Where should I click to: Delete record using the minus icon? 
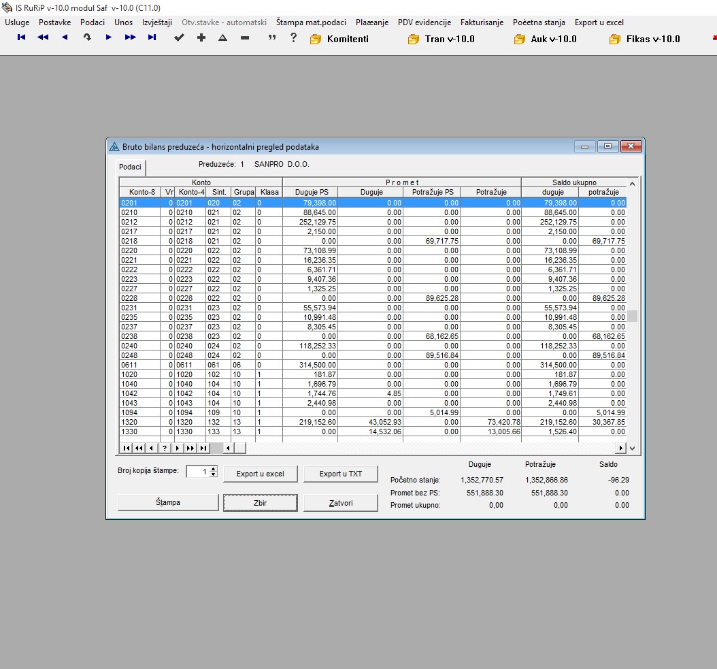[x=245, y=38]
